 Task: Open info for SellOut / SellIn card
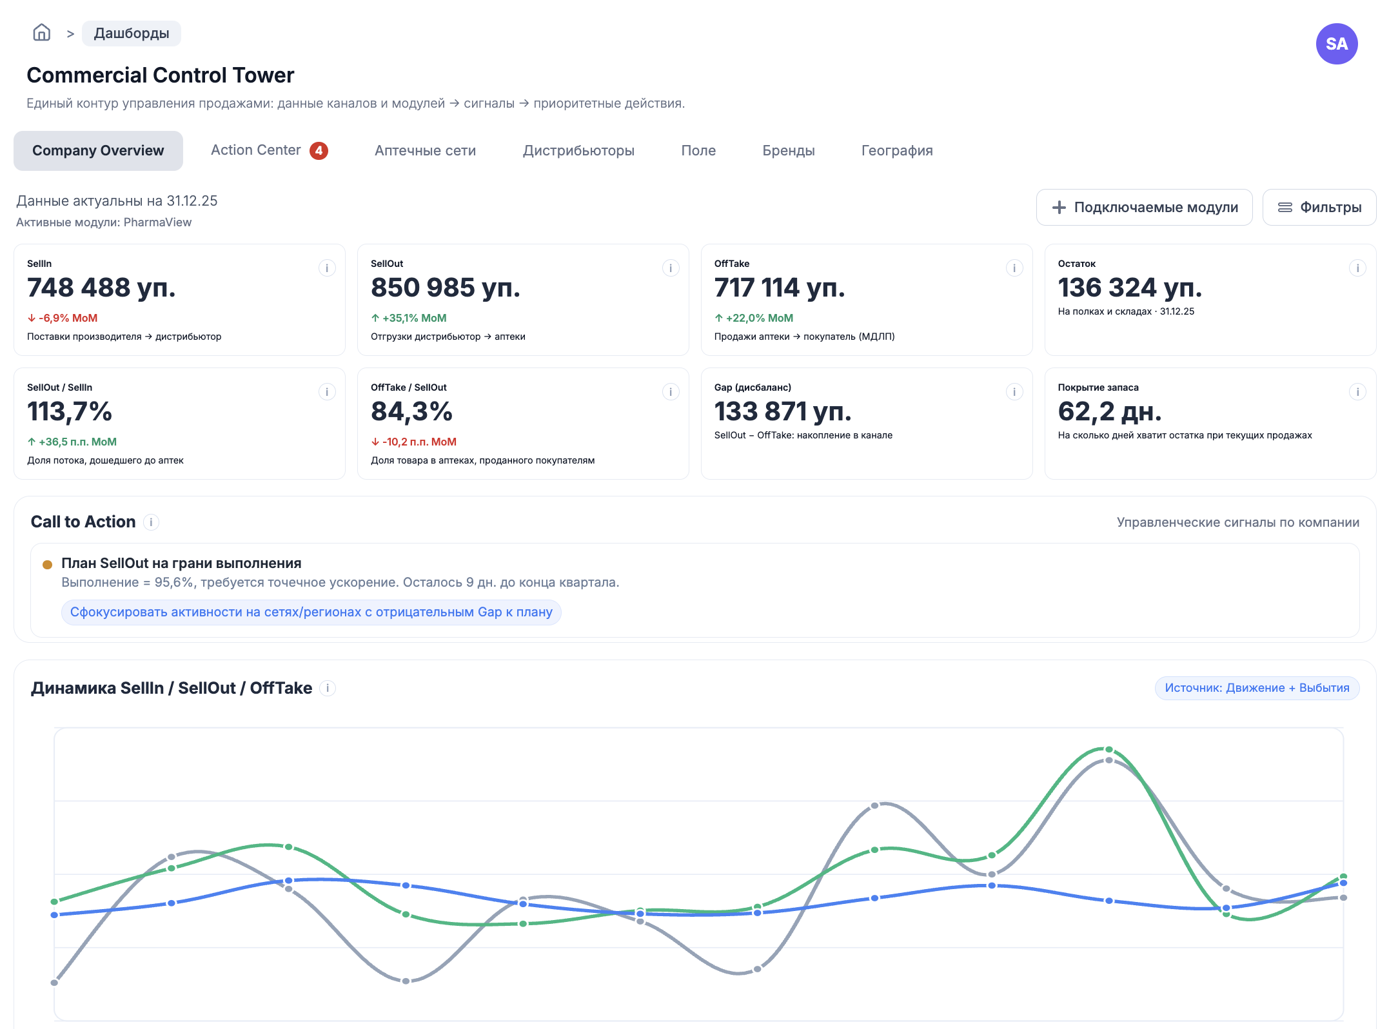(327, 392)
